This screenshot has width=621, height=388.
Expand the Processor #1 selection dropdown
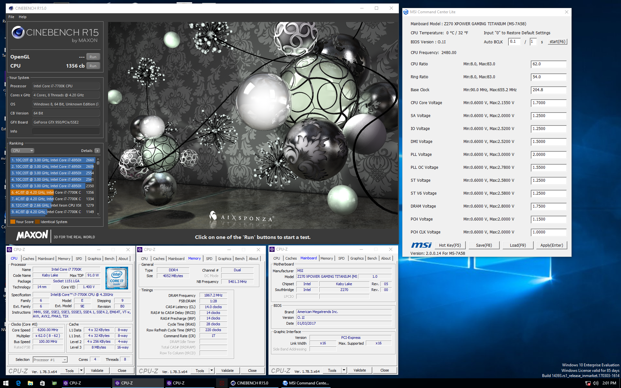point(65,360)
